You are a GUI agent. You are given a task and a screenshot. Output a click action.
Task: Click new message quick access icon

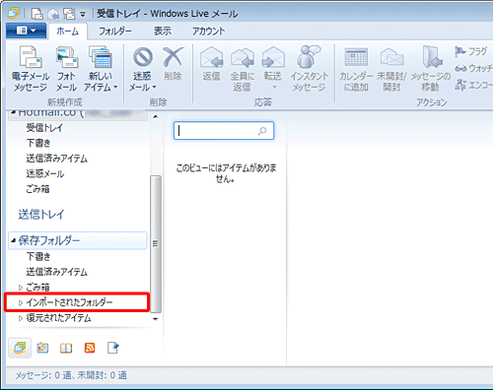36,14
